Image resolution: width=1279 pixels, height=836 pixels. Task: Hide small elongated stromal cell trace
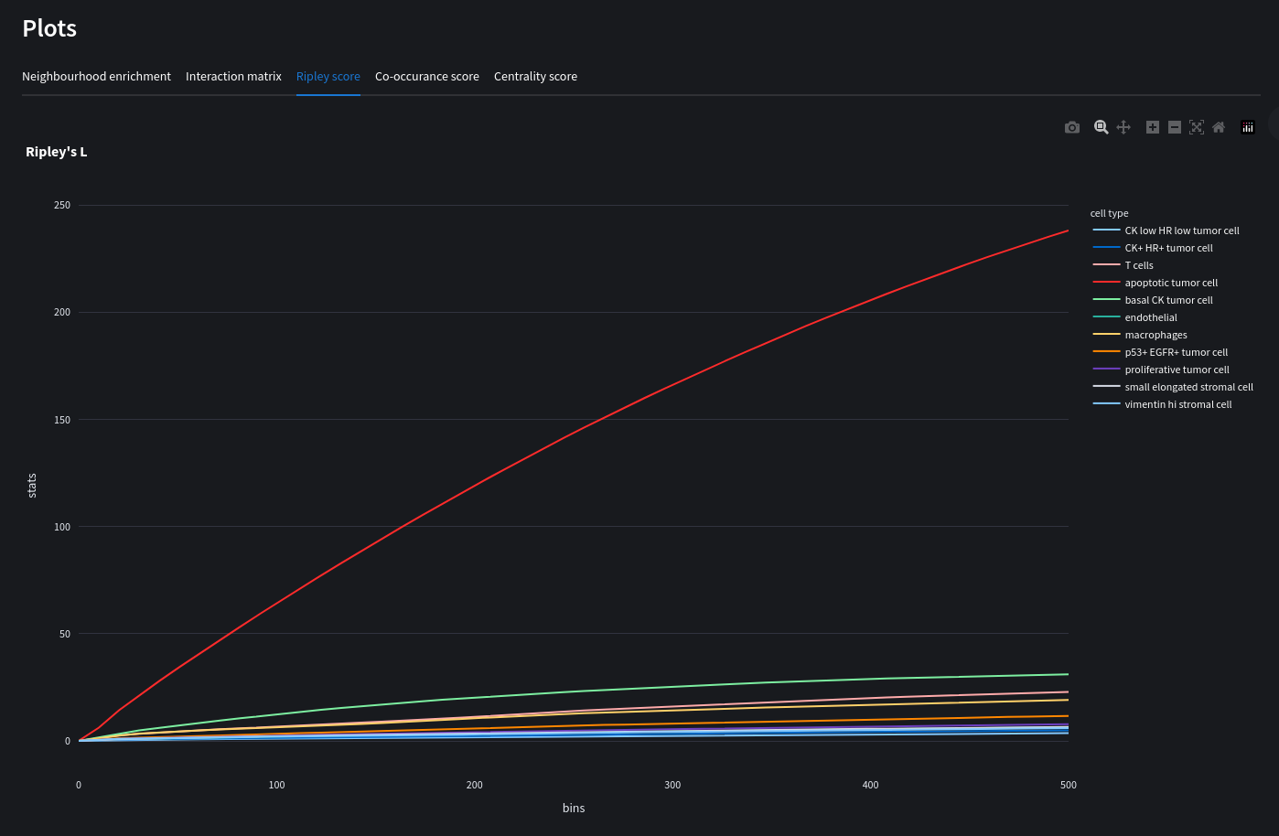click(x=1173, y=387)
